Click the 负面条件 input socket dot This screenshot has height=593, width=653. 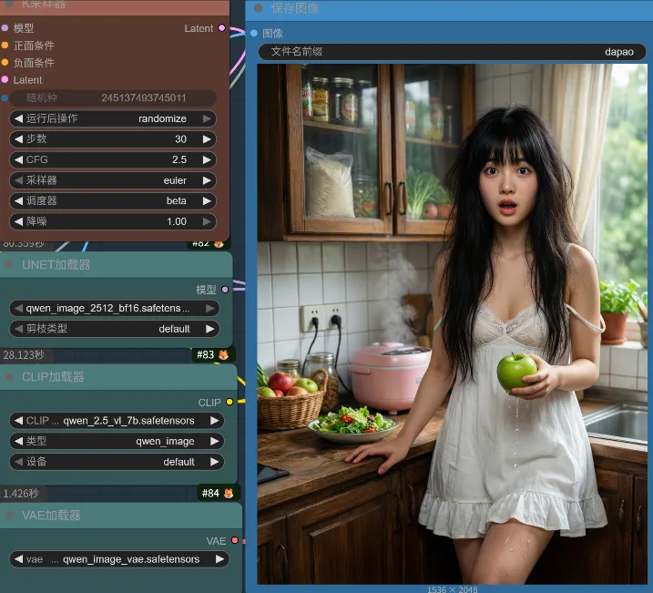(x=5, y=63)
